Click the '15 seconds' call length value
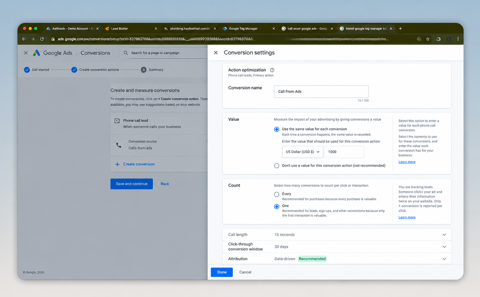This screenshot has height=297, width=480. 285,235
